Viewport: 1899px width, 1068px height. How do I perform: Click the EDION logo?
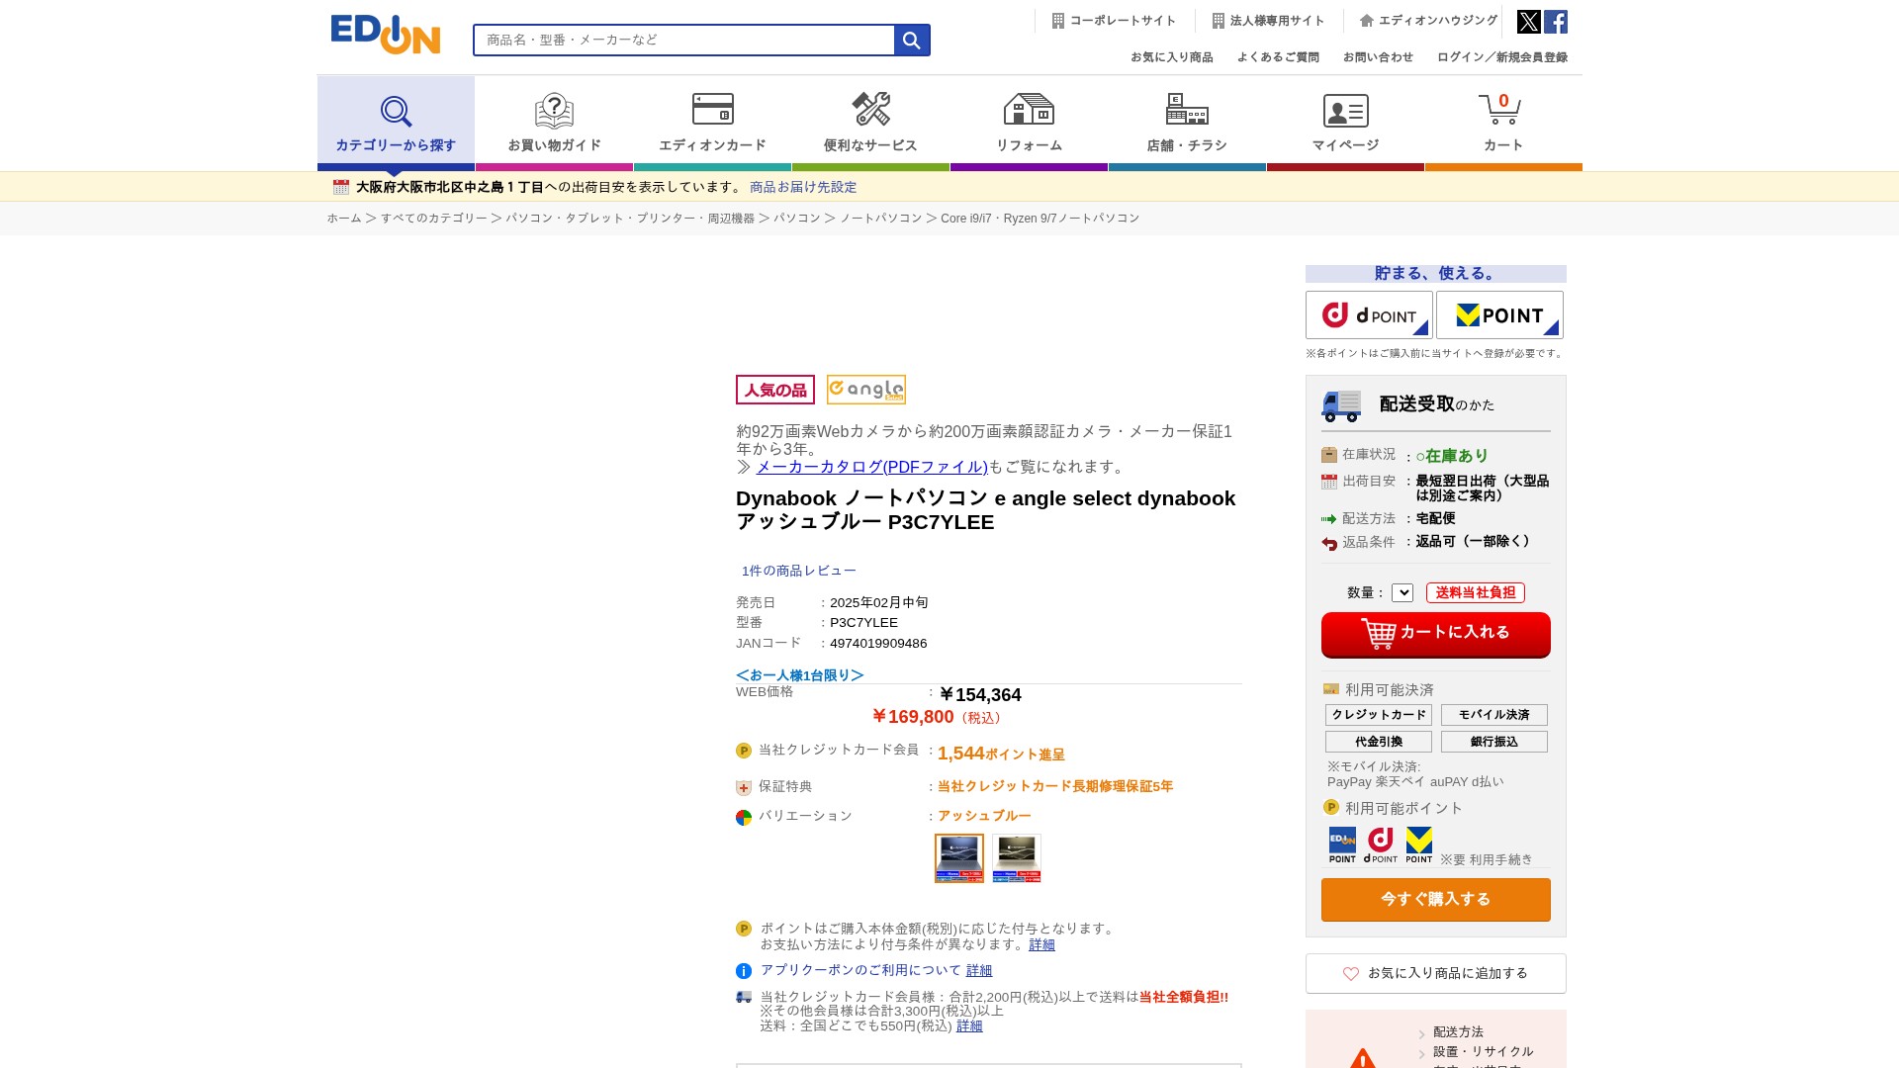(385, 35)
